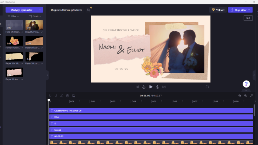
Task: Select the Naomi text clip track
Action: 151,130
